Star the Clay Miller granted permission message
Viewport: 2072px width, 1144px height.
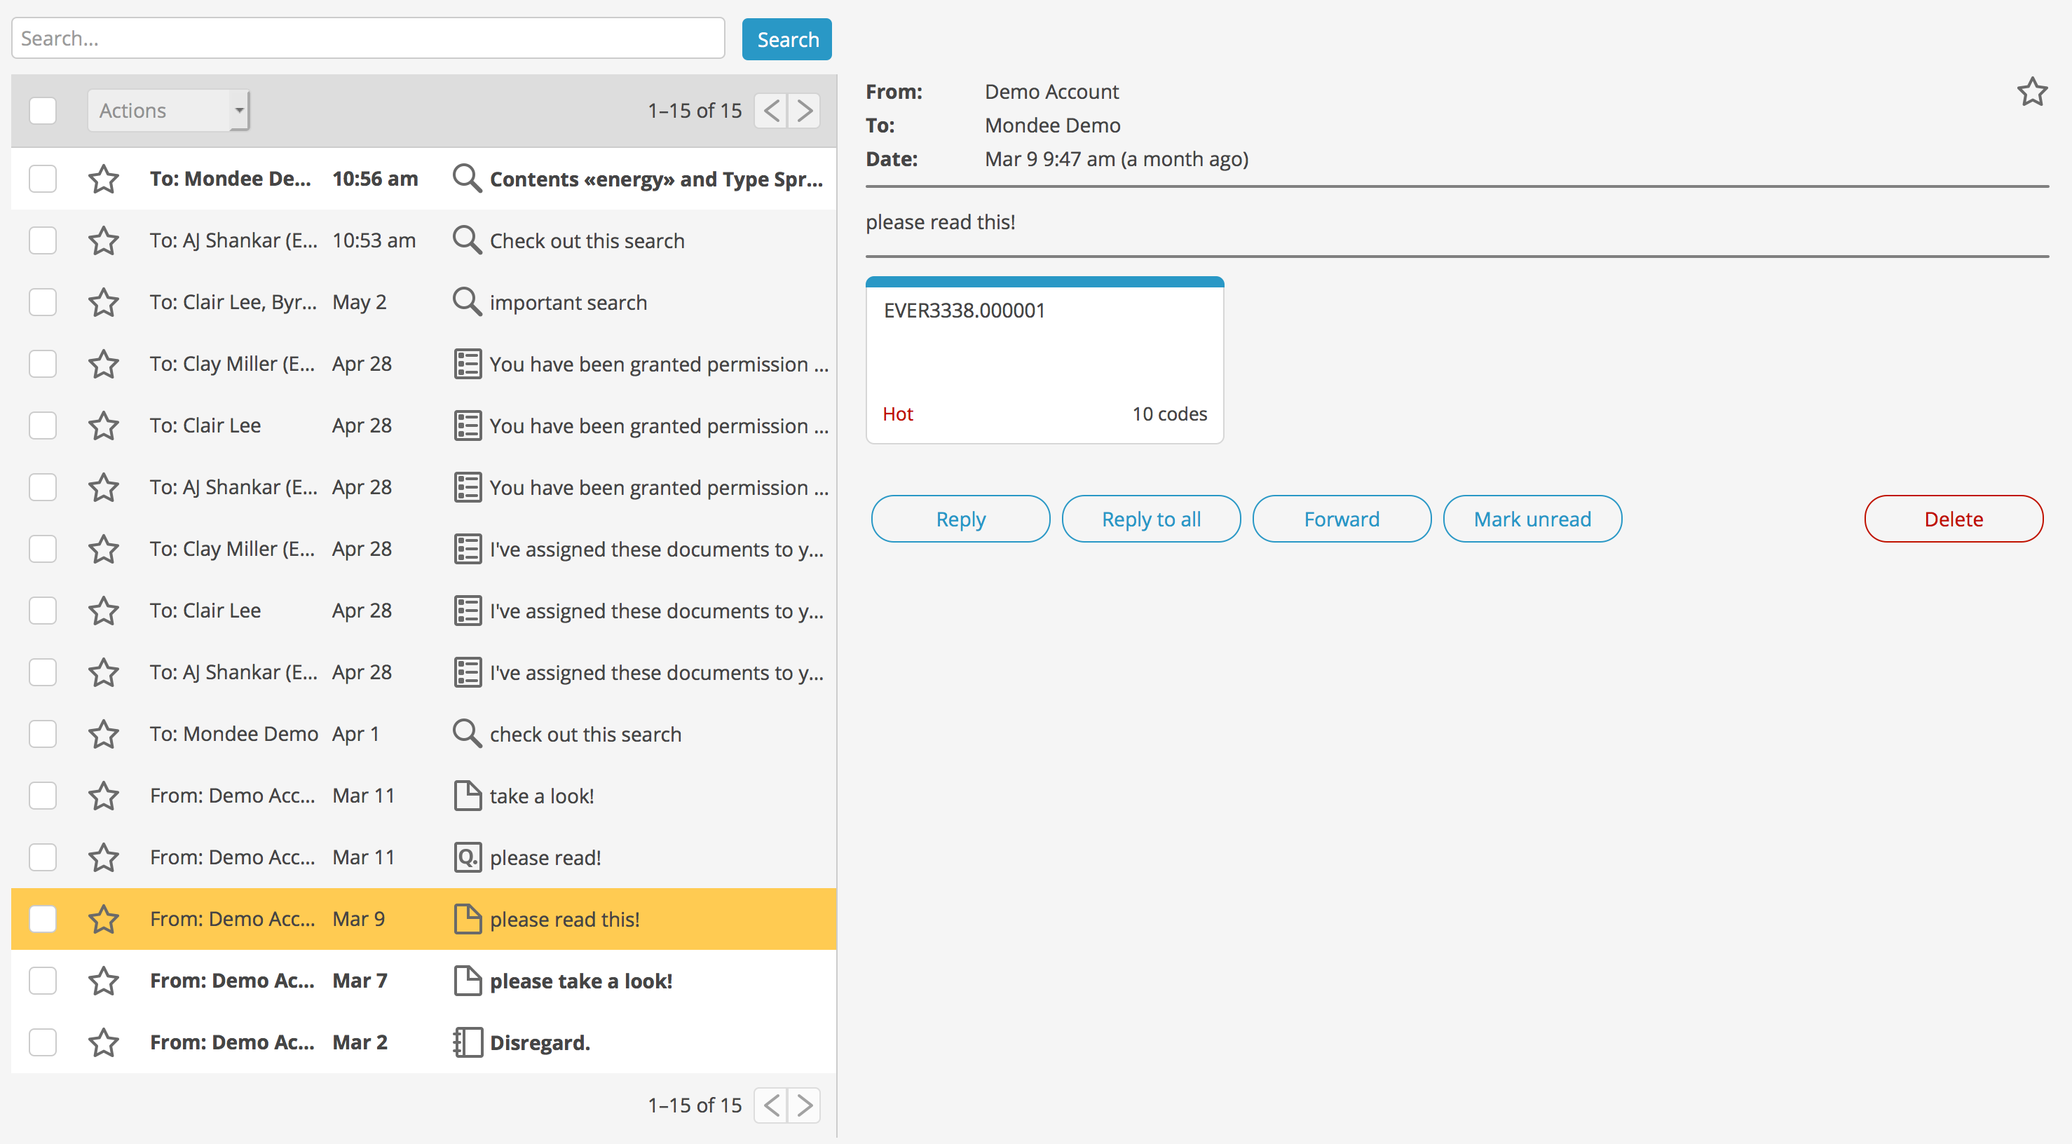[104, 364]
